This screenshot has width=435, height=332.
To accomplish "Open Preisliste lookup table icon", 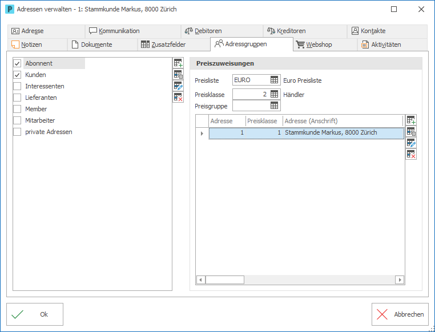I will 274,80.
